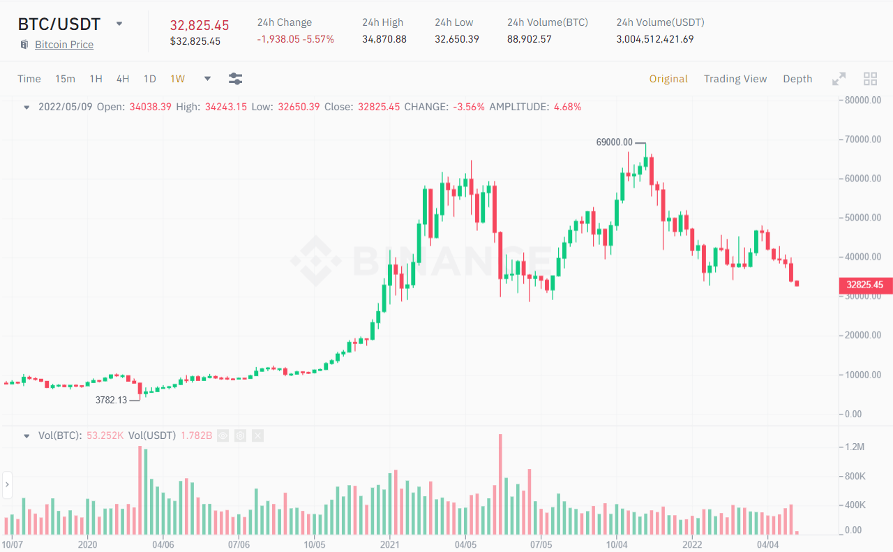Viewport: 893px width, 552px height.
Task: Switch to Original chart view
Action: [x=668, y=79]
